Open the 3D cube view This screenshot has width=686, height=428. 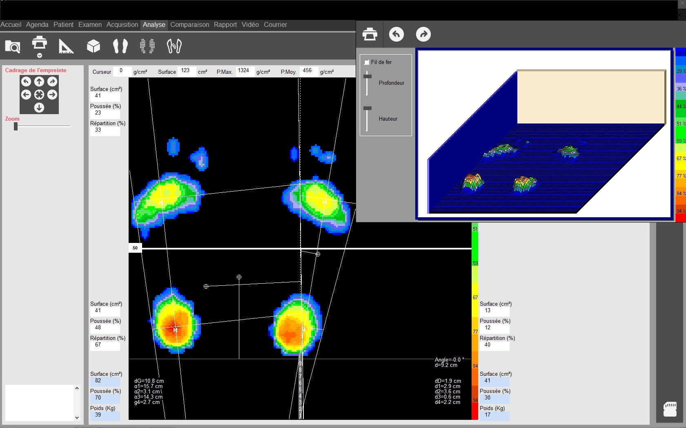click(x=94, y=46)
